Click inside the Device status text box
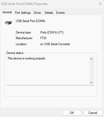 pos(48,71)
